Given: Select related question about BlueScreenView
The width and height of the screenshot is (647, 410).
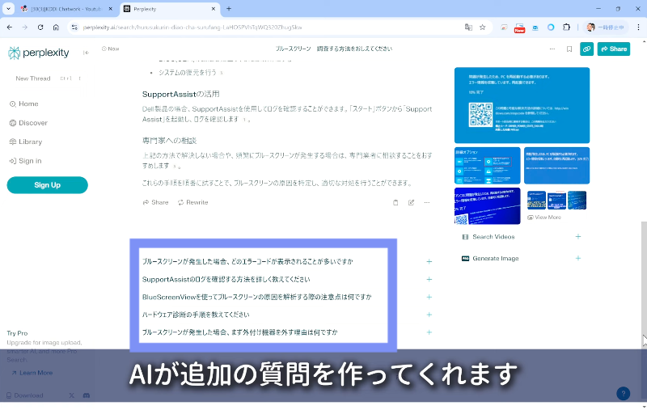Looking at the screenshot, I should (x=256, y=298).
